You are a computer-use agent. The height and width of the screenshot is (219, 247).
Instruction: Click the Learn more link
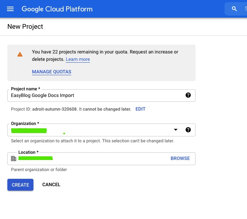pyautogui.click(x=78, y=59)
